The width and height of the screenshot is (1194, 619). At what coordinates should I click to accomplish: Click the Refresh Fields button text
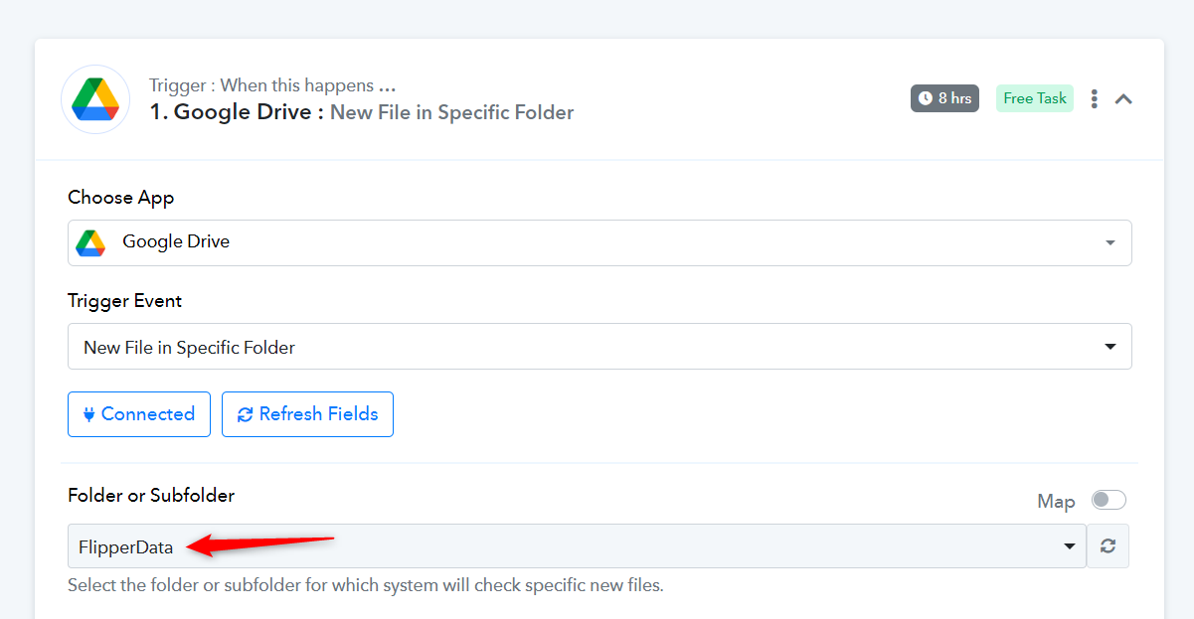[x=319, y=414]
